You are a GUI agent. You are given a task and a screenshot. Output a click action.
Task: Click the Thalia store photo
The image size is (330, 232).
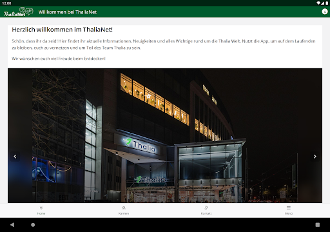[165, 135]
